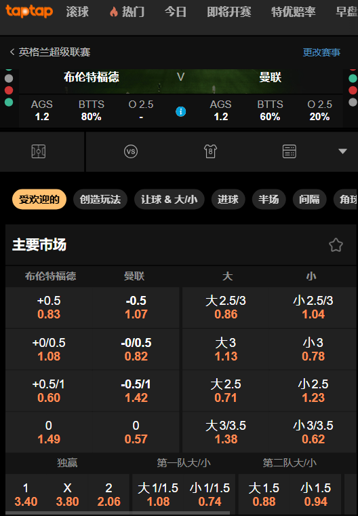The height and width of the screenshot is (516, 358).
Task: Switch to the 滚球 in-play tab
Action: [x=77, y=12]
